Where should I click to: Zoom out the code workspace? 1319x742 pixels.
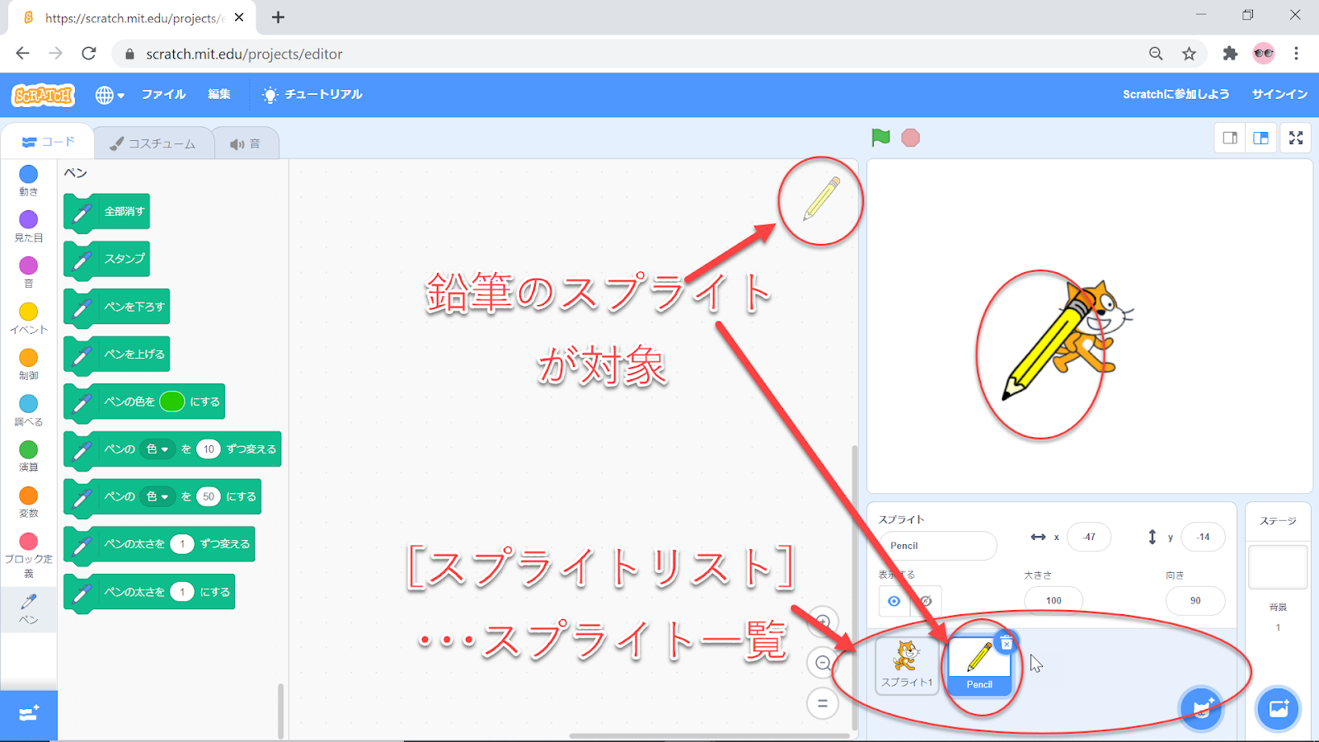point(822,663)
